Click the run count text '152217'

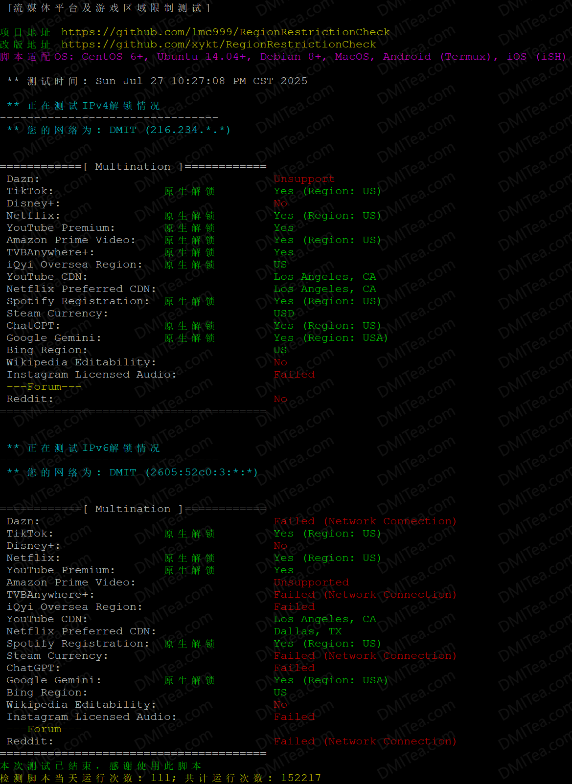click(301, 778)
